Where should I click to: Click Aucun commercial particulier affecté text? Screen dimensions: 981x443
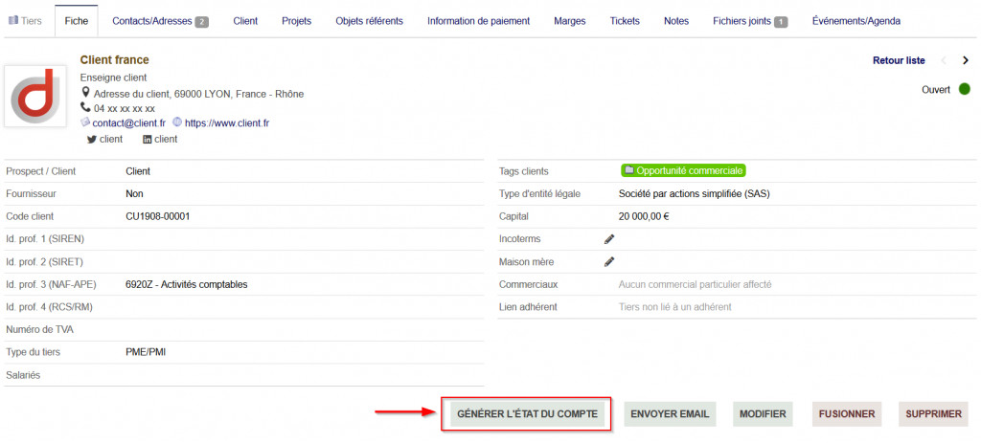(696, 284)
